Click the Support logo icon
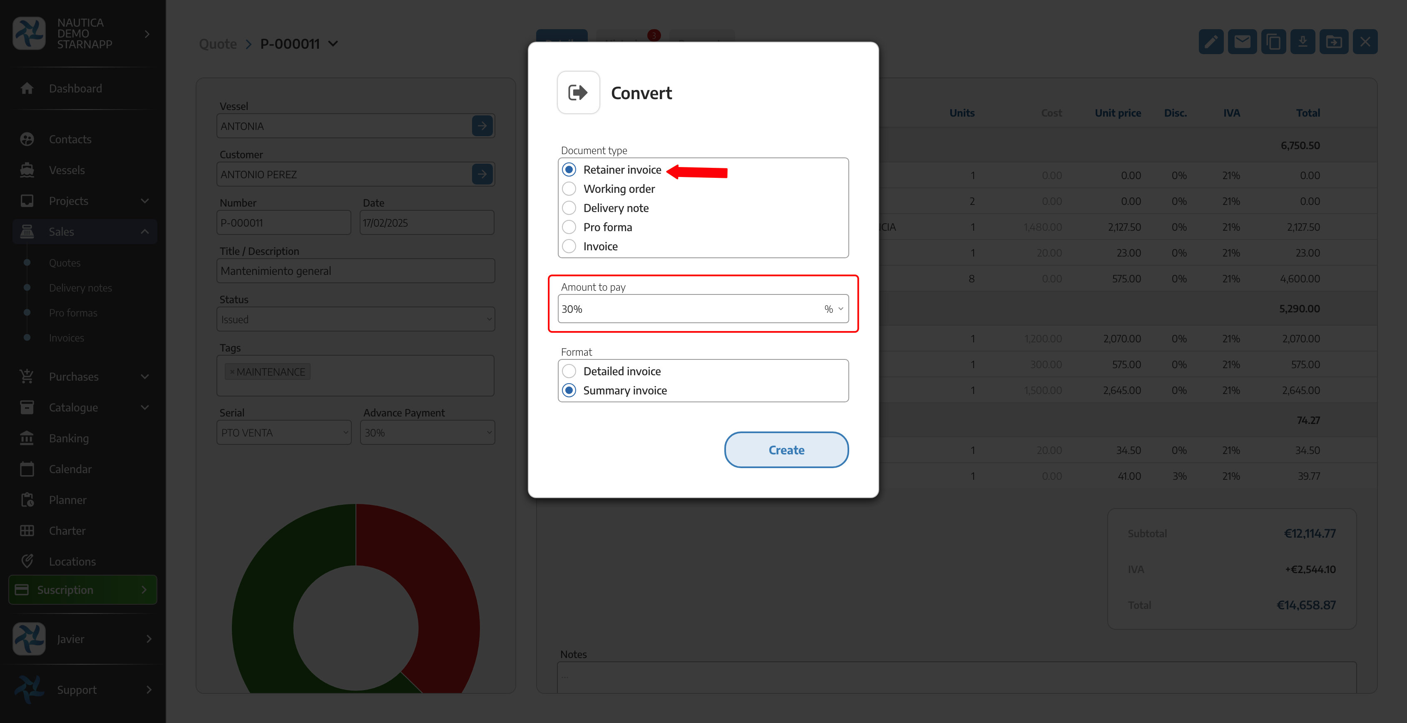Viewport: 1407px width, 723px height. 29,690
